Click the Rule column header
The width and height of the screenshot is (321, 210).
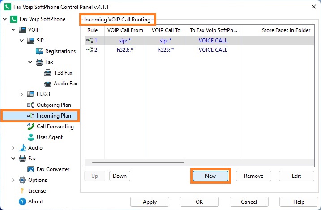(94, 30)
